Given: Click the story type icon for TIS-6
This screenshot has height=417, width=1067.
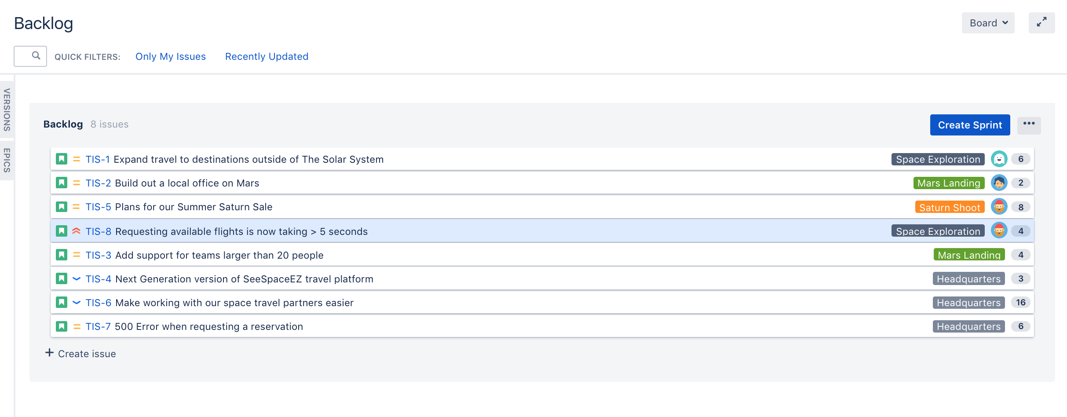Looking at the screenshot, I should (62, 302).
